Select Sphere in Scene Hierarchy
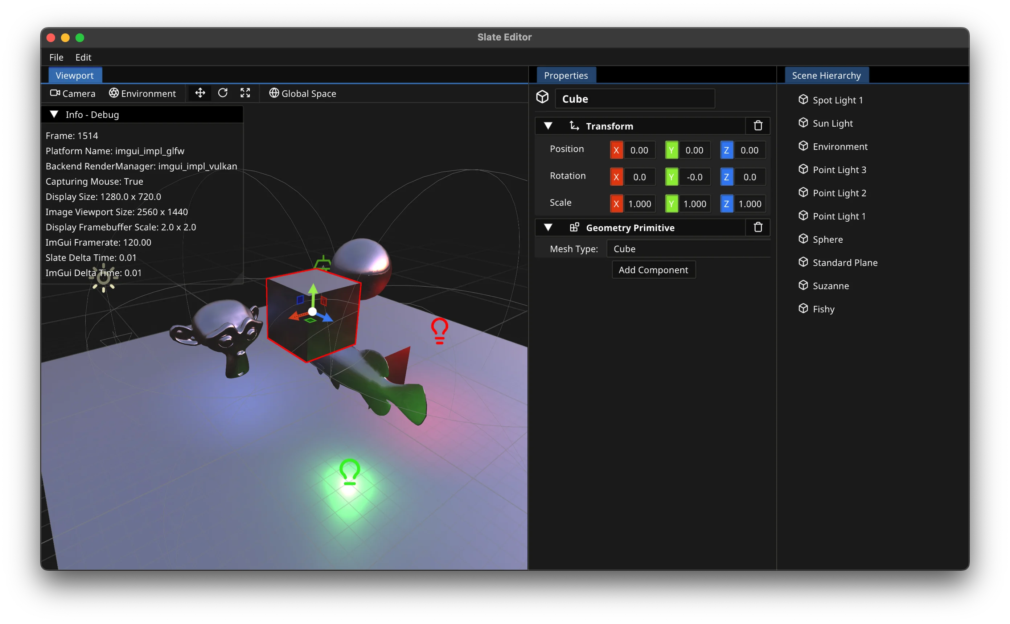 pos(828,239)
